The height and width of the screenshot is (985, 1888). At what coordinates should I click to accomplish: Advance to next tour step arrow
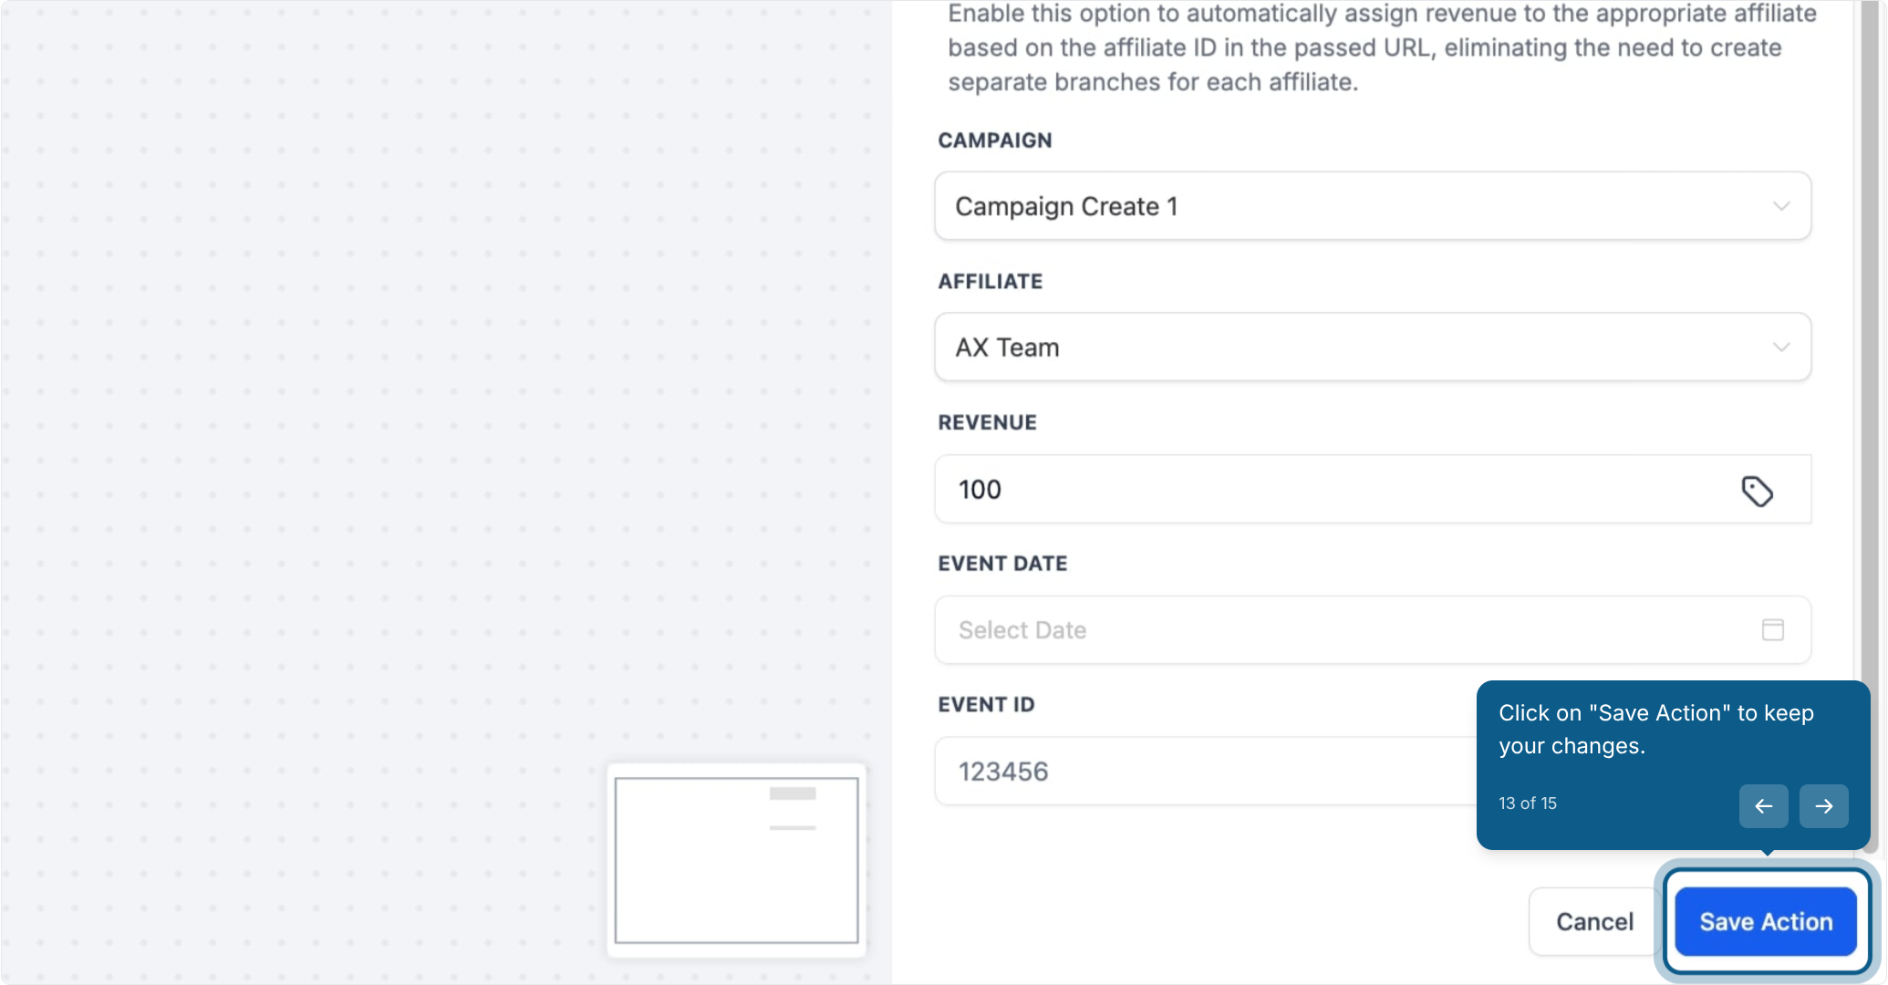coord(1823,806)
